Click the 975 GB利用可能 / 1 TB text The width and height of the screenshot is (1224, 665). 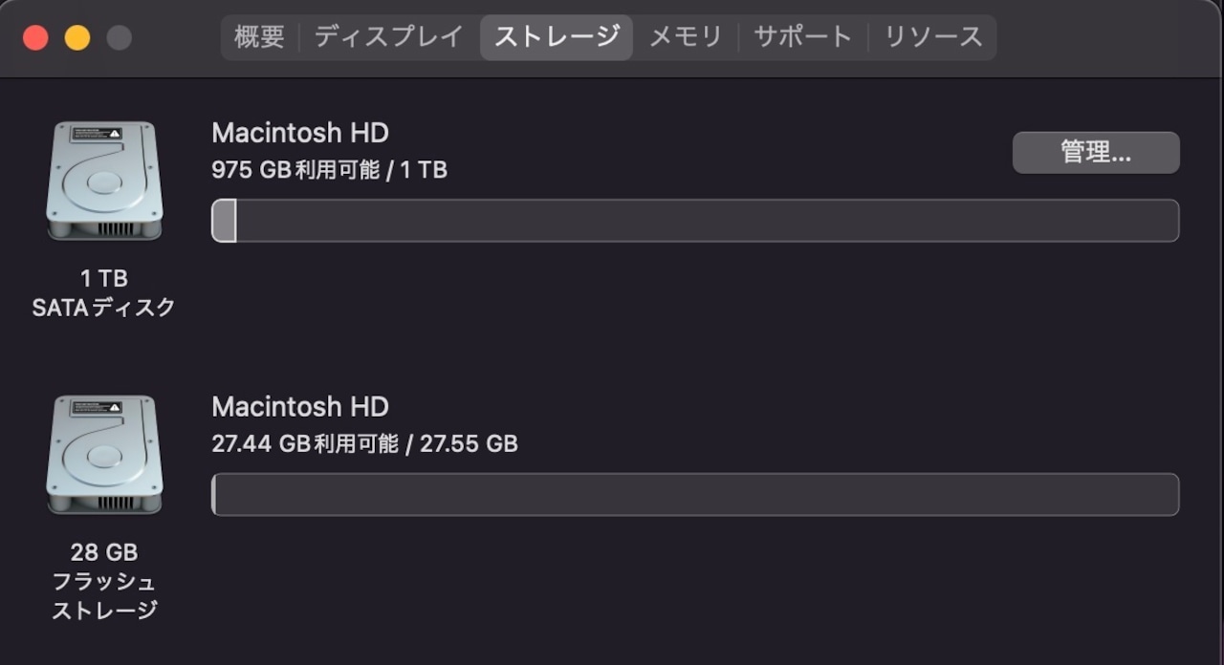point(330,170)
